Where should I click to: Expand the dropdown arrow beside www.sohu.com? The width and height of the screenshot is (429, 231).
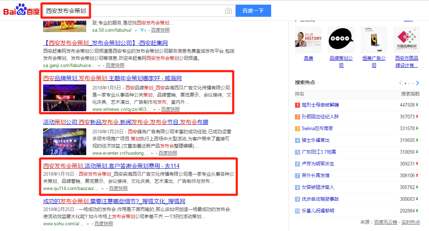(x=88, y=224)
